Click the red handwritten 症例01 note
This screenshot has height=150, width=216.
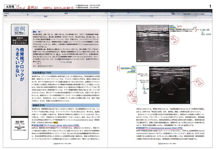point(34,5)
